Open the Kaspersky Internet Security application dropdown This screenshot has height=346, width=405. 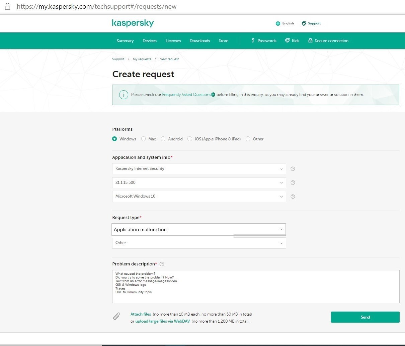[x=199, y=168]
